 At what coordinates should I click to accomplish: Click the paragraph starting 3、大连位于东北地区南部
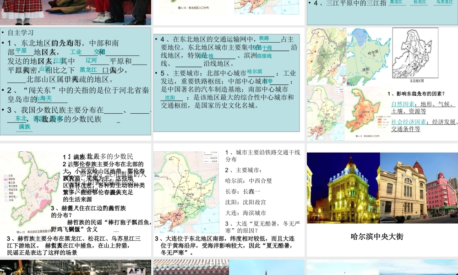[224, 246]
